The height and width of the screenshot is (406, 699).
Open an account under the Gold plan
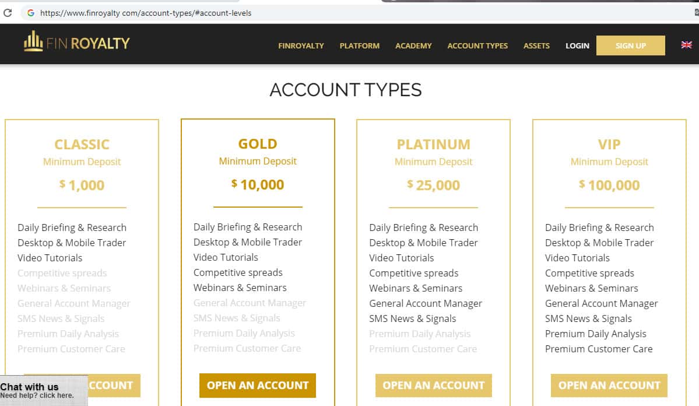(x=258, y=386)
